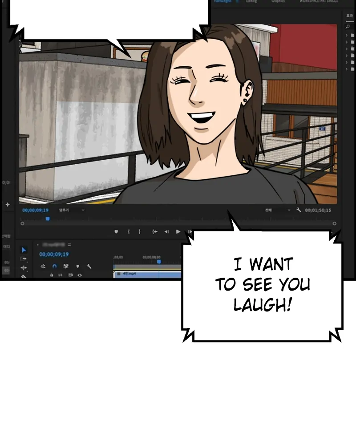Toggle track output eye icon
This screenshot has width=356, height=445.
(x=80, y=275)
